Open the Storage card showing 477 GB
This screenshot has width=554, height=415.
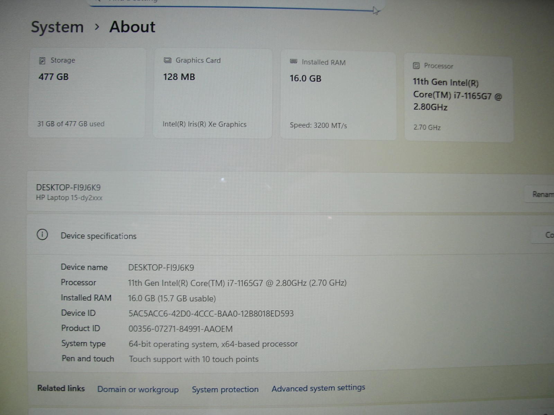87,93
